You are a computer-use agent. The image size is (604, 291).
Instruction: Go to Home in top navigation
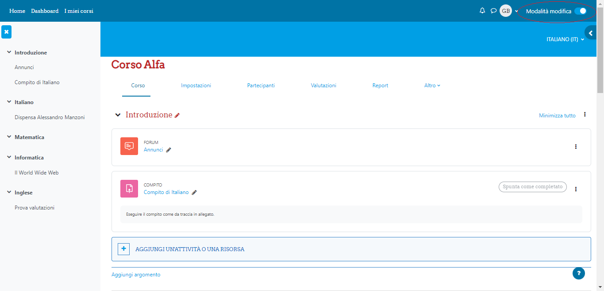coord(17,11)
